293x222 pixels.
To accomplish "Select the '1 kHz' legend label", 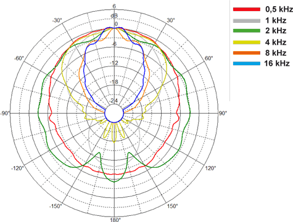I will [x=276, y=20].
